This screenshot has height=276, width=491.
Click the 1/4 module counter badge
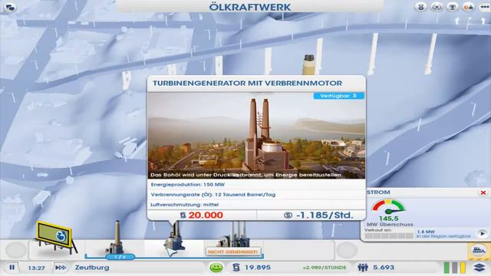point(120,258)
